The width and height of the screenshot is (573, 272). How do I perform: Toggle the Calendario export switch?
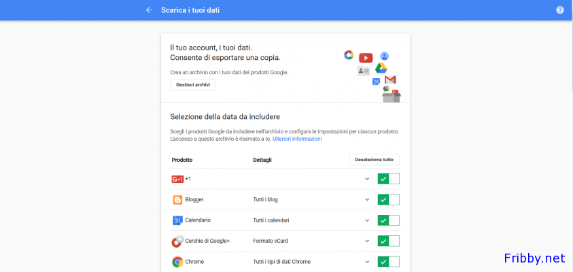[388, 220]
